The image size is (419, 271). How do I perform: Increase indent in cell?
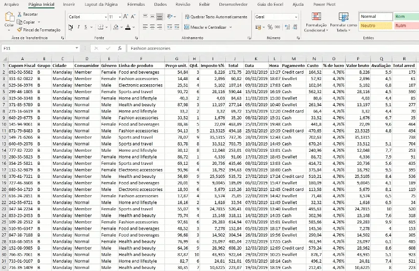177,27
